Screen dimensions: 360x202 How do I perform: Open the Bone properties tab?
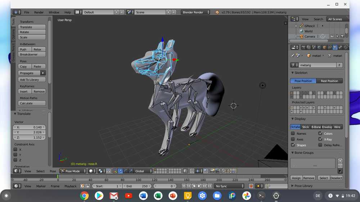[340, 47]
